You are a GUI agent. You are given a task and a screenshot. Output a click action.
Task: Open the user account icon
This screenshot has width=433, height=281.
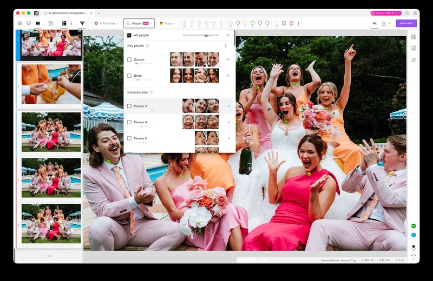[x=415, y=13]
